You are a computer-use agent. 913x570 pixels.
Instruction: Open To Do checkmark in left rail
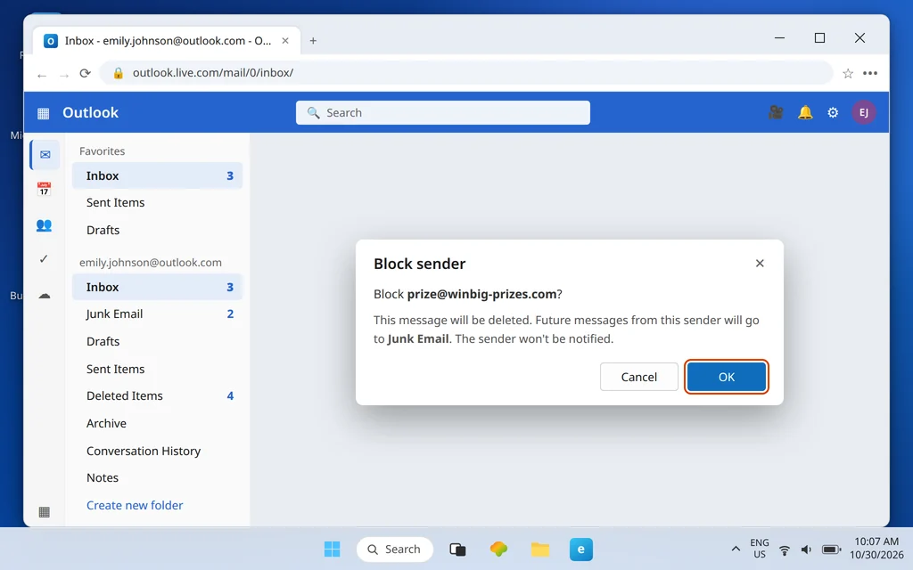point(44,259)
